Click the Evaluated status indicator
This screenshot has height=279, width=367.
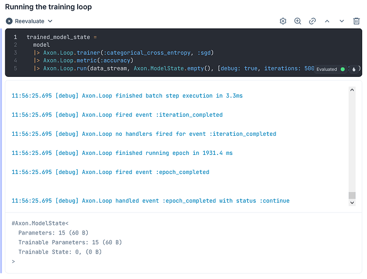330,69
